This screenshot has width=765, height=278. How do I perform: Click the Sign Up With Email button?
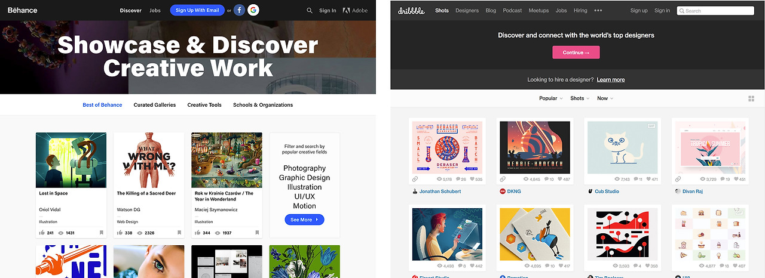(x=197, y=10)
